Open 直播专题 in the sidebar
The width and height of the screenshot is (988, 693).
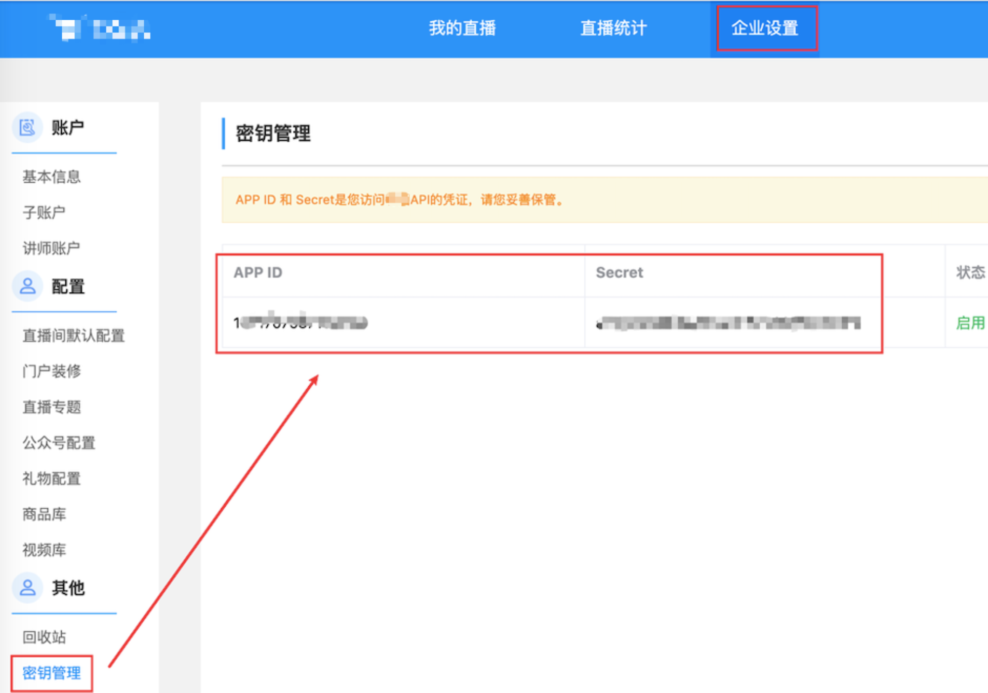(x=51, y=407)
